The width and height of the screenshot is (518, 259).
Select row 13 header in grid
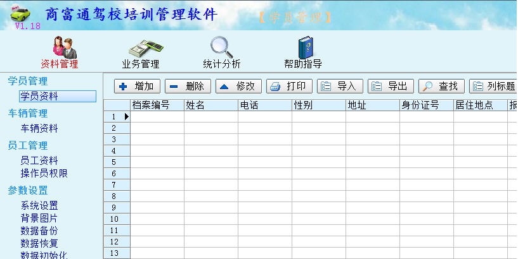click(117, 253)
